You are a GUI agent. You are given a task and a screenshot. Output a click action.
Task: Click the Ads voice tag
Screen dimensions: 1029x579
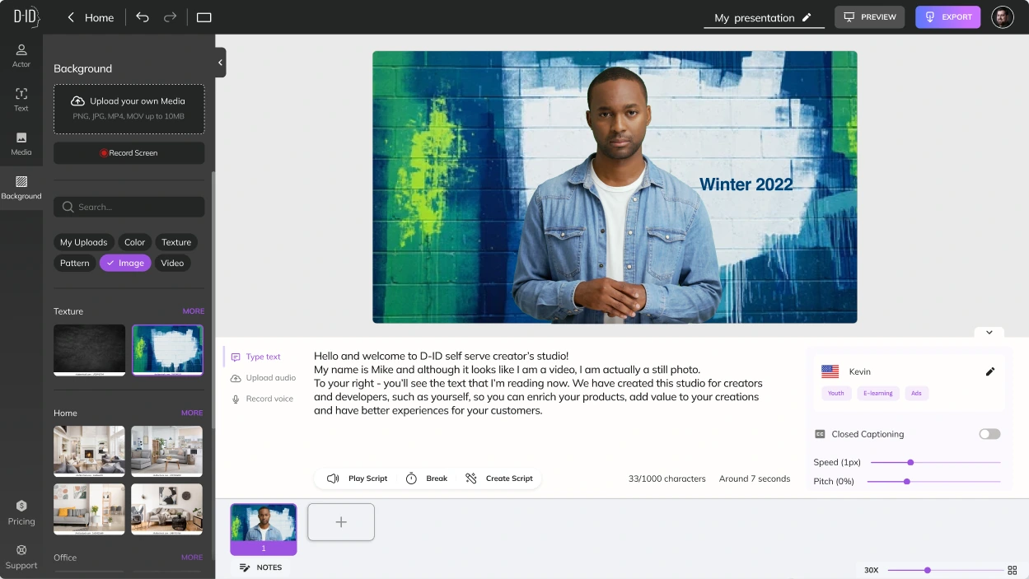point(917,394)
